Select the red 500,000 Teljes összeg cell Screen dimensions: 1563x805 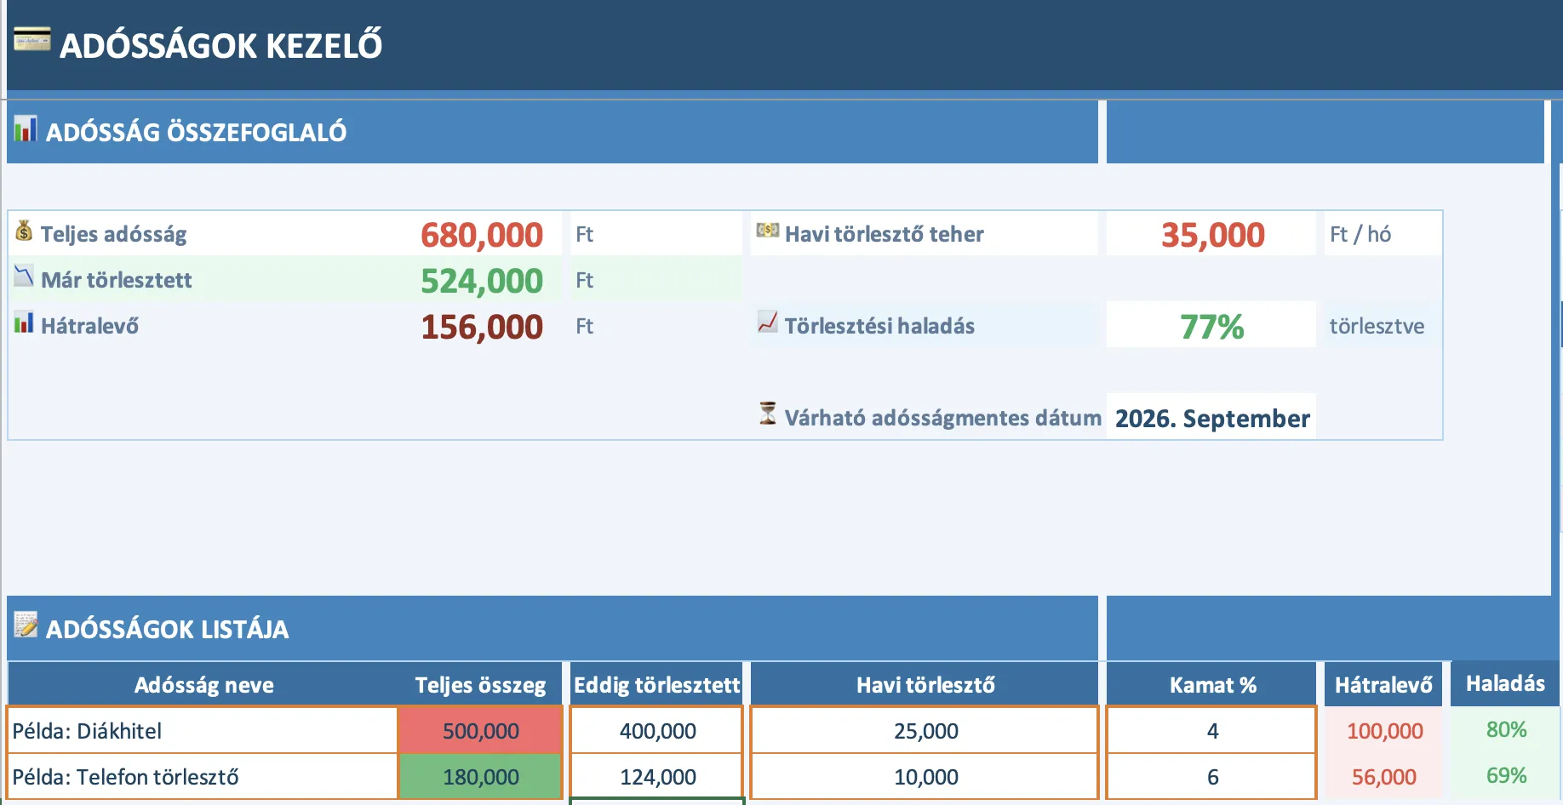[x=480, y=731]
